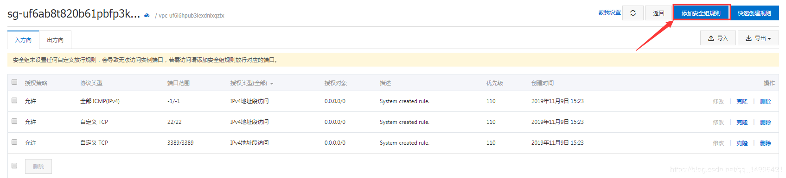This screenshot has height=178, width=786.
Task: Click the 导入 upload icon button
Action: pos(718,38)
